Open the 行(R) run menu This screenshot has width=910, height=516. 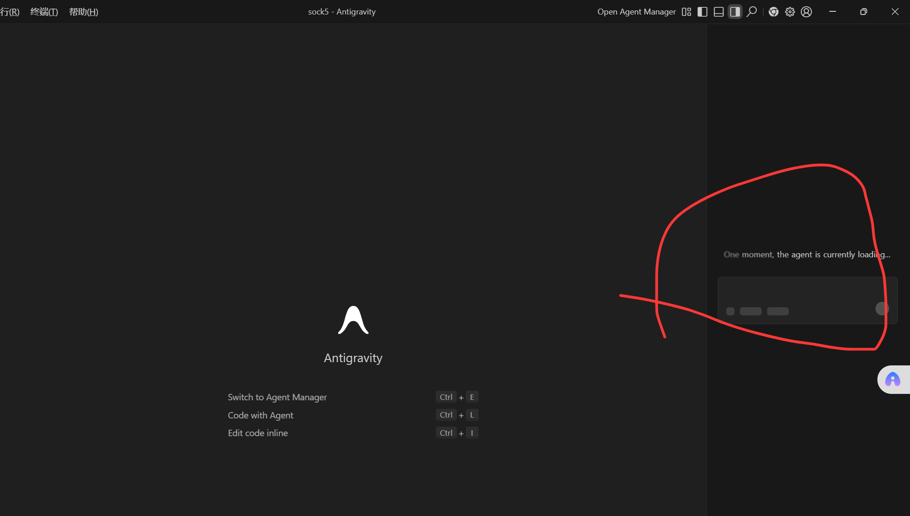coord(10,12)
